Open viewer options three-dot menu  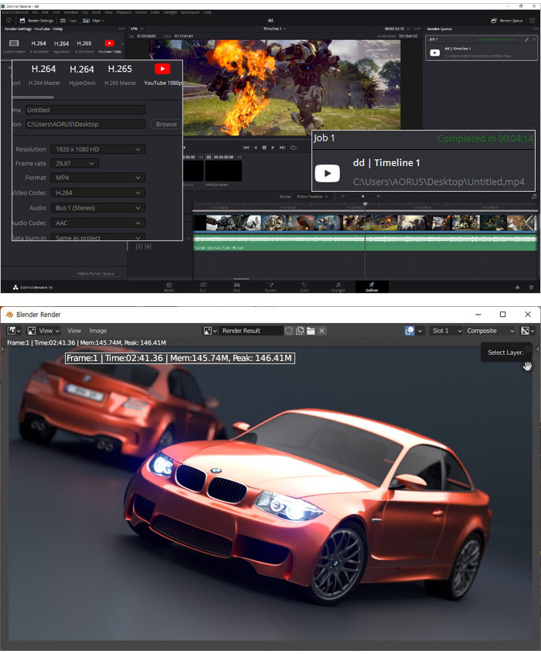[417, 29]
